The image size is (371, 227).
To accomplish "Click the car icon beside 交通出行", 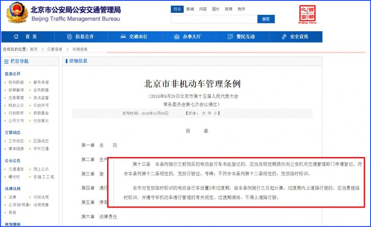I will click(x=123, y=37).
